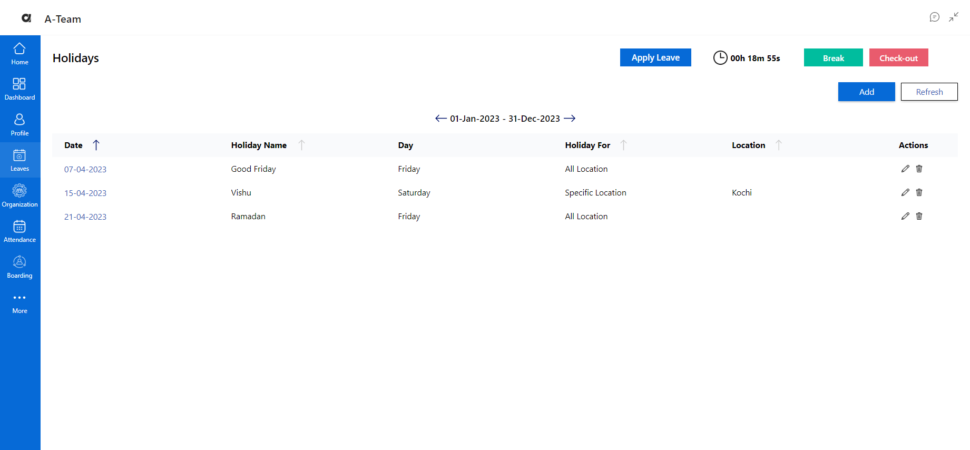970x450 pixels.
Task: Expand the More sidebar menu
Action: point(19,303)
